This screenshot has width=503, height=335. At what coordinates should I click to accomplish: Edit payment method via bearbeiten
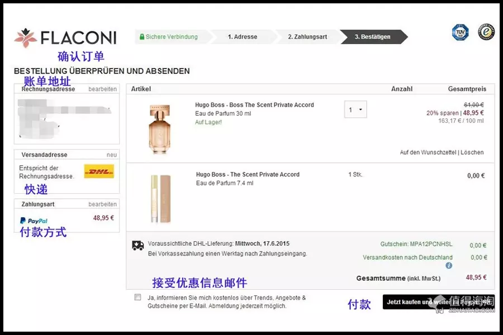pos(102,204)
